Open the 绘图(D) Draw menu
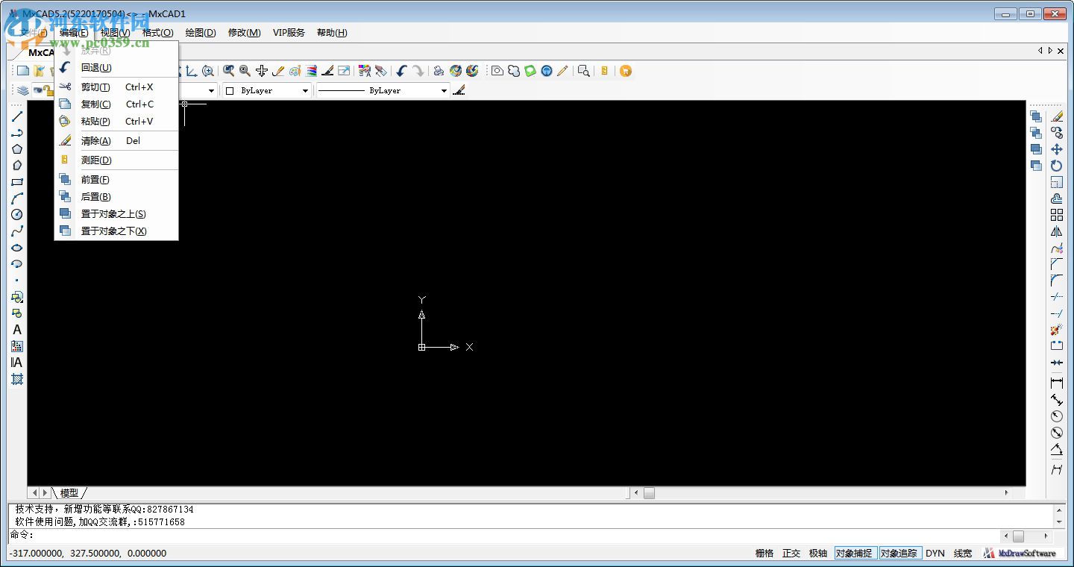The width and height of the screenshot is (1074, 567). [x=201, y=33]
